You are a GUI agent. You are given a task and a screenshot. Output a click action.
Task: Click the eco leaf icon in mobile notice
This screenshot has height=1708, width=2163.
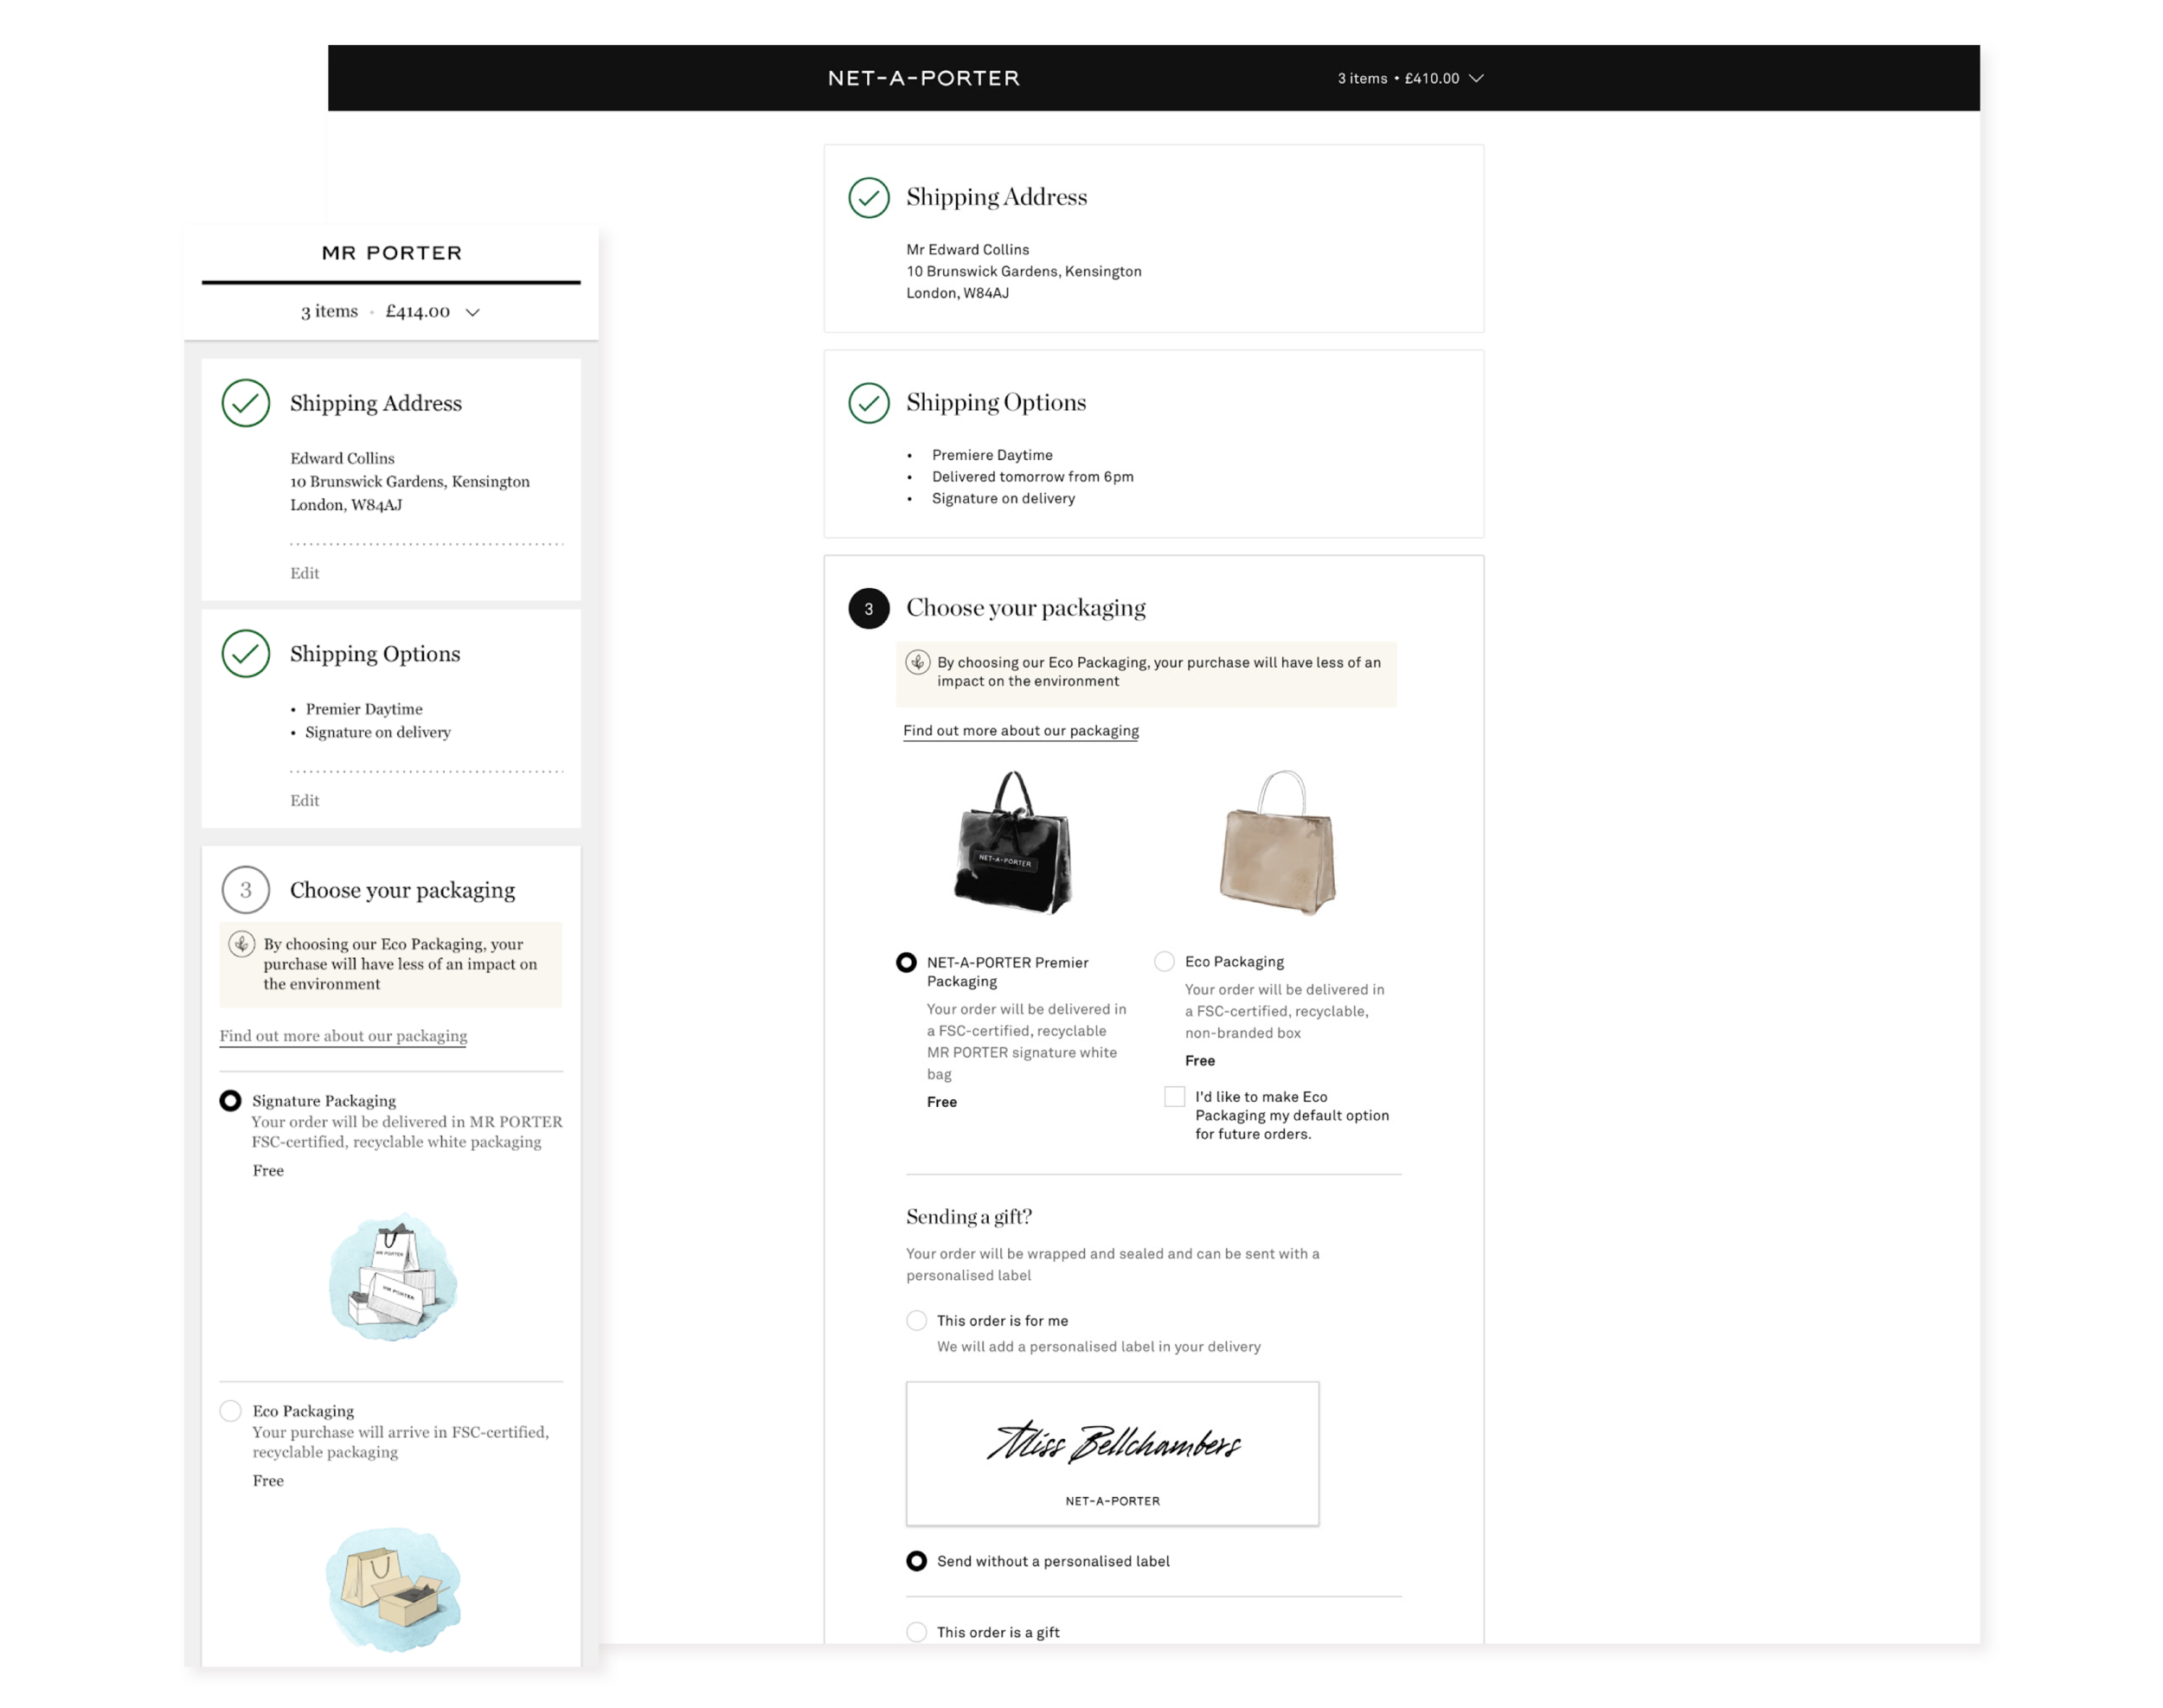click(241, 943)
